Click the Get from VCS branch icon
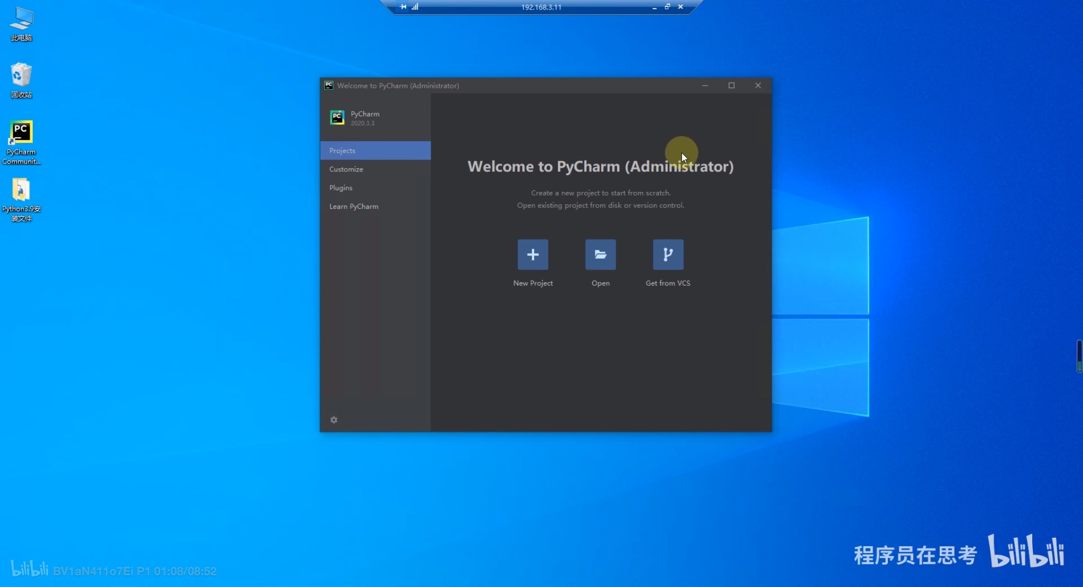The image size is (1083, 587). coord(668,254)
